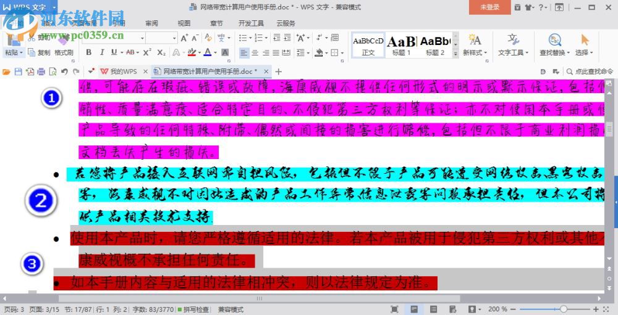This screenshot has width=618, height=315.
Task: Decrease font size with A- button
Action: [195, 38]
